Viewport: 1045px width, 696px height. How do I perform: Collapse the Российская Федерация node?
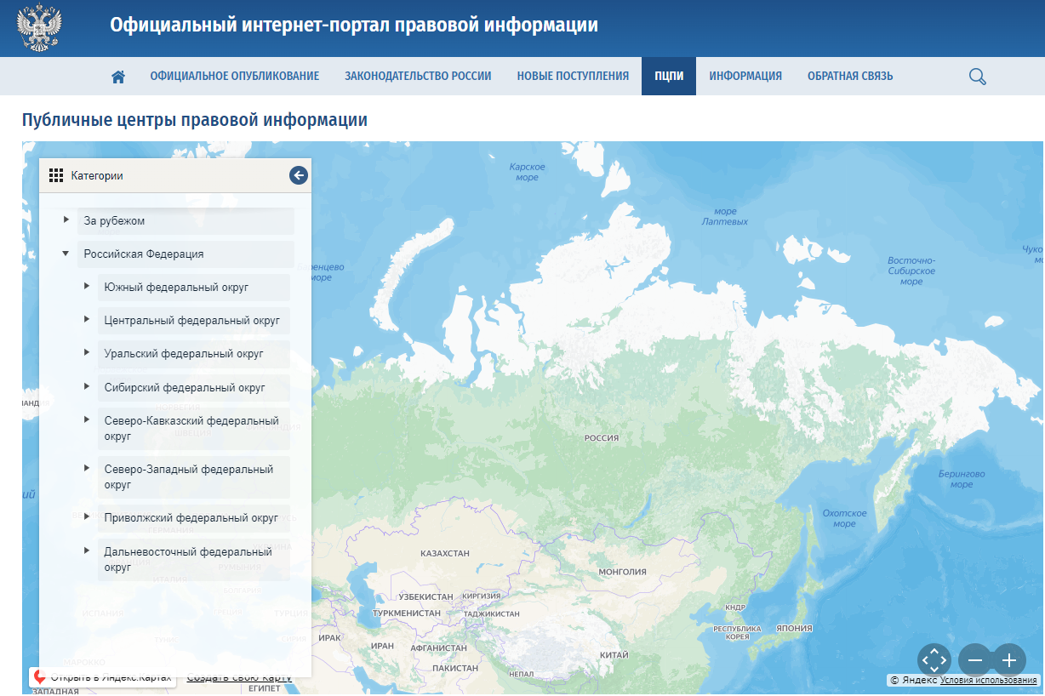pos(66,254)
